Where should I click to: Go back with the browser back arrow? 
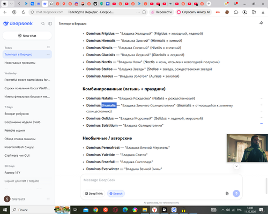coord(5,12)
